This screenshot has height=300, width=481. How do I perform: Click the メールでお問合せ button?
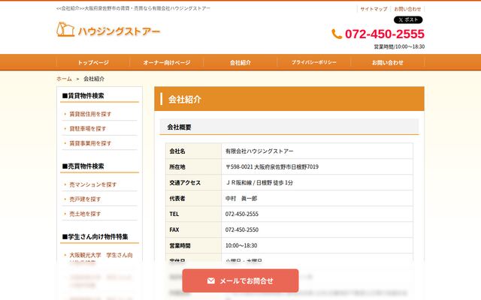(240, 280)
